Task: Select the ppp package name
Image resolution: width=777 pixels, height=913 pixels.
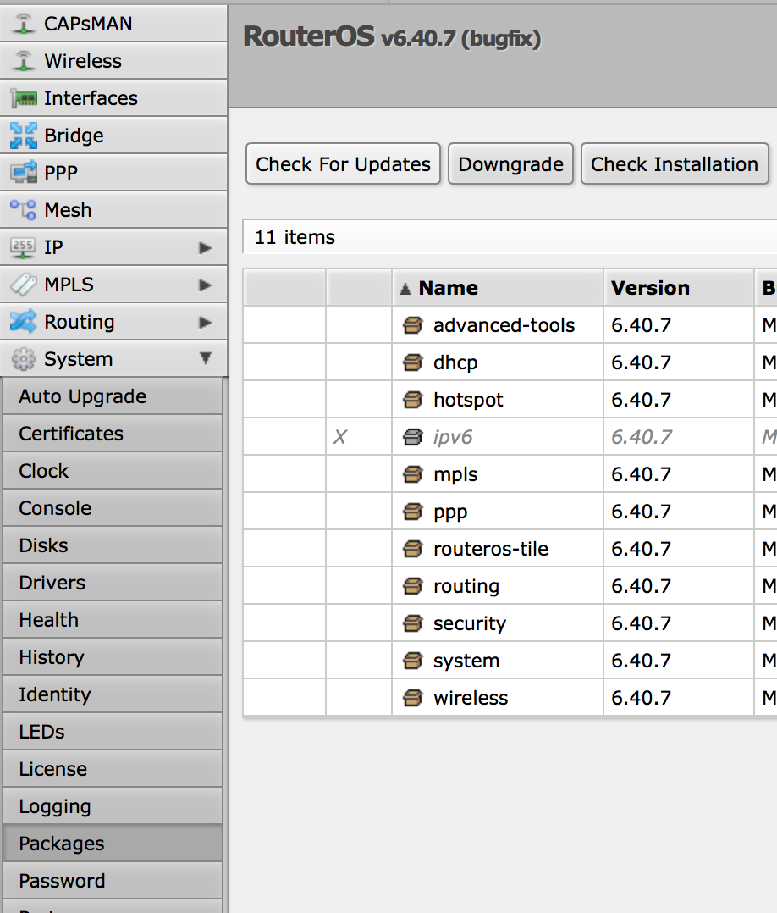Action: click(450, 512)
